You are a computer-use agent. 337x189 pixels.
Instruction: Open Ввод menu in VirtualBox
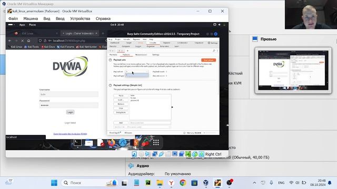(60, 19)
